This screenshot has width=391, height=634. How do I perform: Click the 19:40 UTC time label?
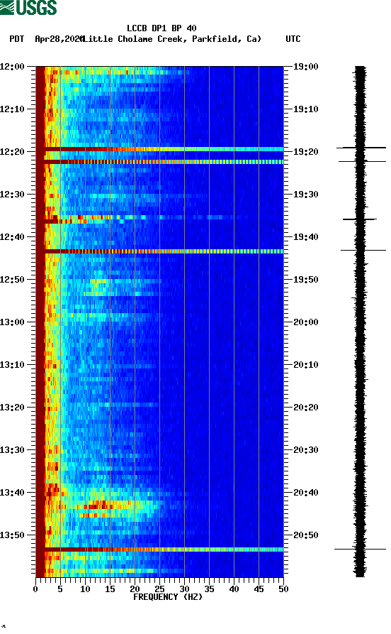(305, 237)
